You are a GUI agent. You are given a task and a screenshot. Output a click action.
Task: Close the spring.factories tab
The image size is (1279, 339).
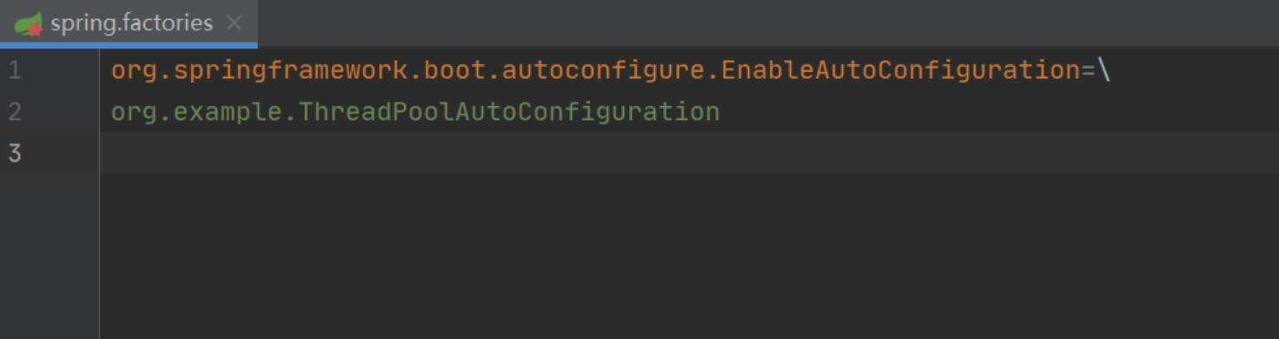pos(234,23)
